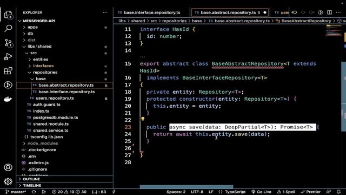This screenshot has height=195, width=346.
Task: Open the Extensions view
Action: (8, 71)
